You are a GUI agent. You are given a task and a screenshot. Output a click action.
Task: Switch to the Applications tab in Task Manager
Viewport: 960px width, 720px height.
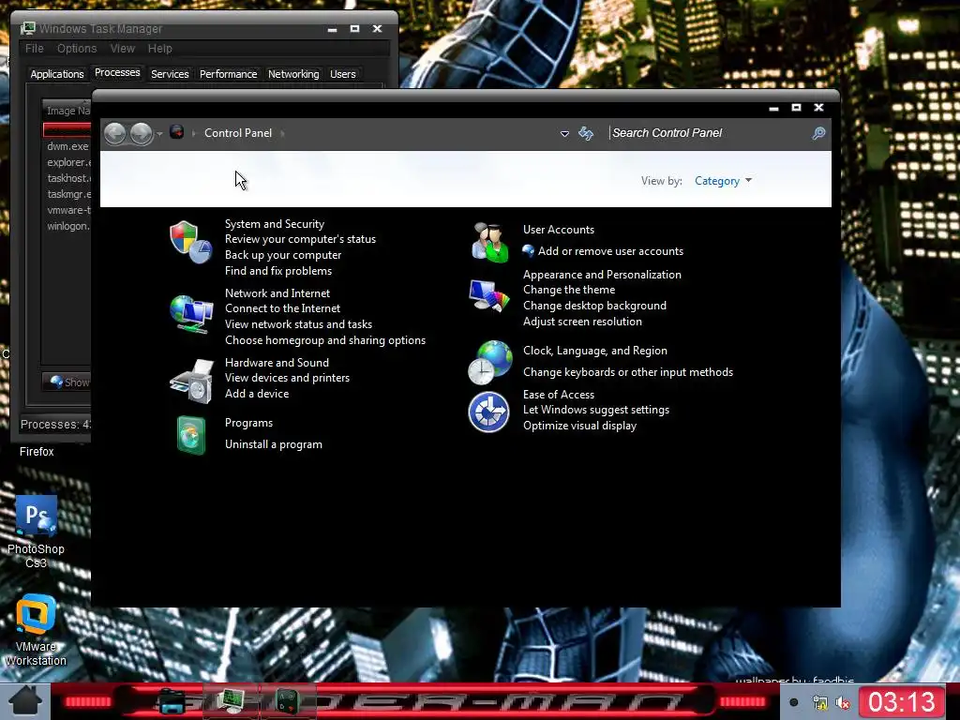(57, 74)
